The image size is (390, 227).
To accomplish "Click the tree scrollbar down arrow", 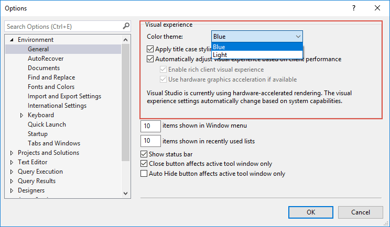I will pos(126,194).
